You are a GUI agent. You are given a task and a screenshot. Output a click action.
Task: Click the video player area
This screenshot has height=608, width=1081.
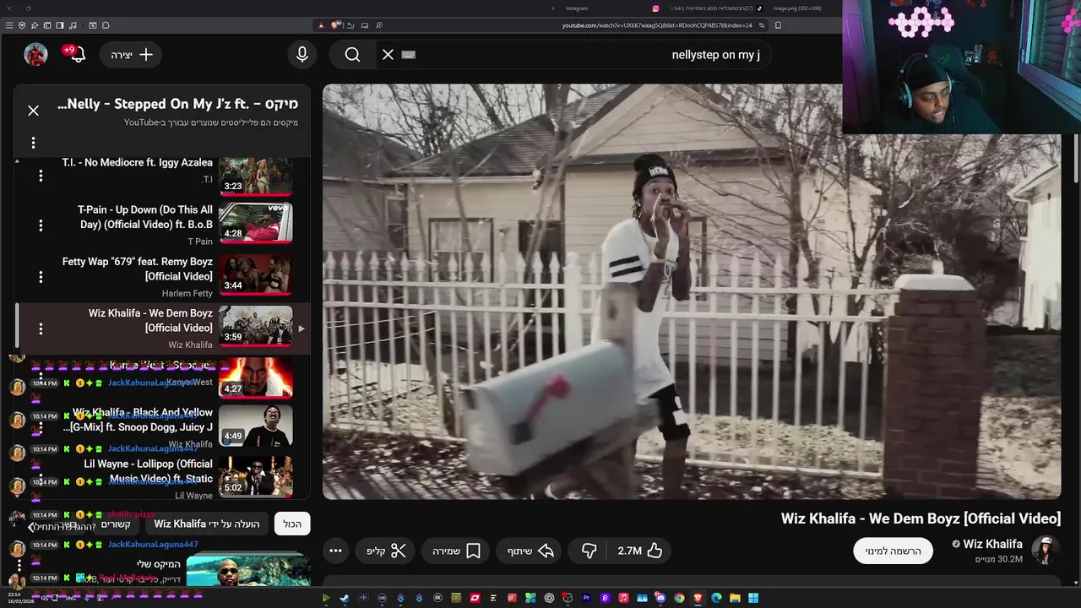coord(692,291)
